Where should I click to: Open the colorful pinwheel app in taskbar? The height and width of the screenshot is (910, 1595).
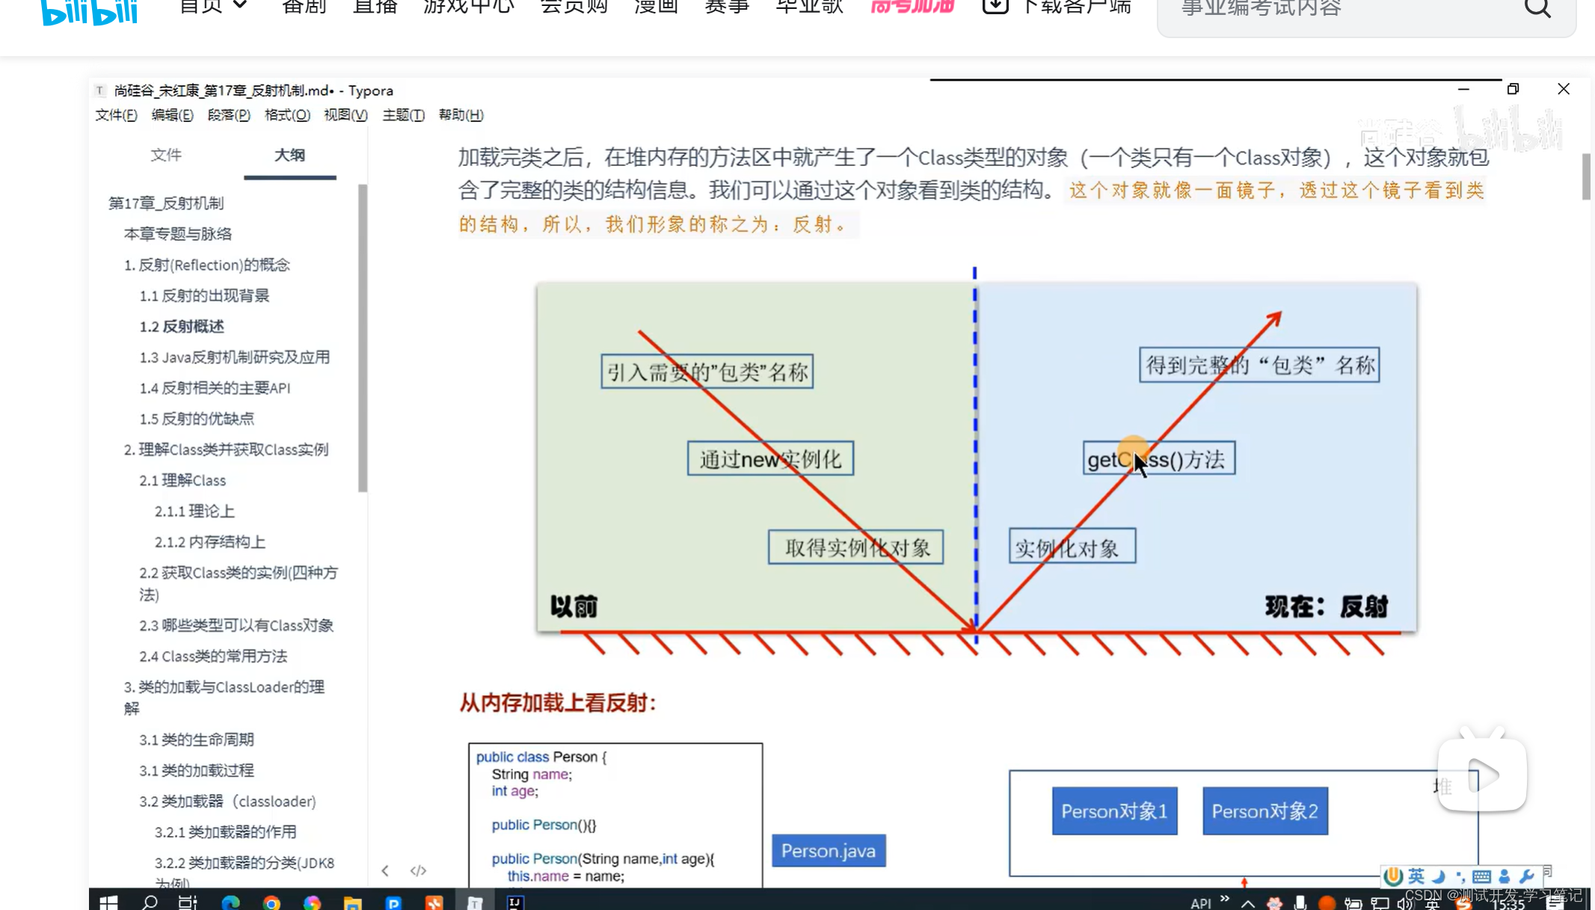312,903
